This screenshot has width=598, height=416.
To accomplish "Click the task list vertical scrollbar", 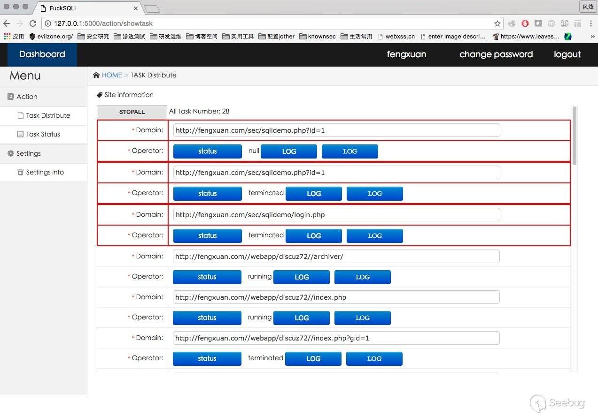I will [574, 136].
